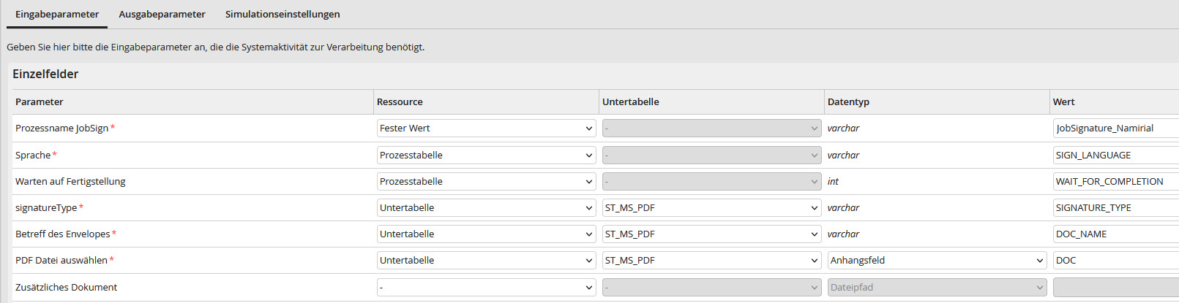Screen dimensions: 1179x303
Task: Open Untertabelle dropdown for signatureType row
Action: (x=711, y=208)
